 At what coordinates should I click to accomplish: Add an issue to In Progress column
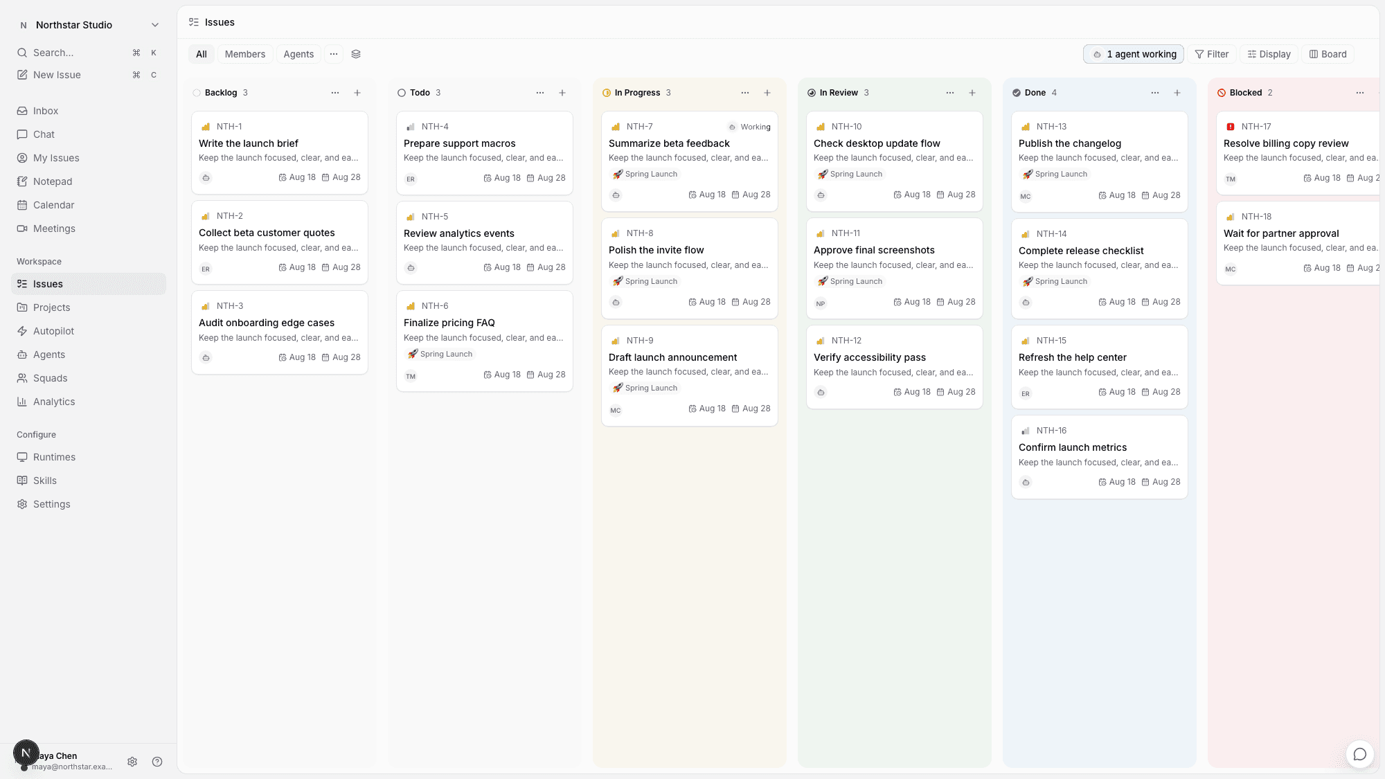(x=767, y=93)
